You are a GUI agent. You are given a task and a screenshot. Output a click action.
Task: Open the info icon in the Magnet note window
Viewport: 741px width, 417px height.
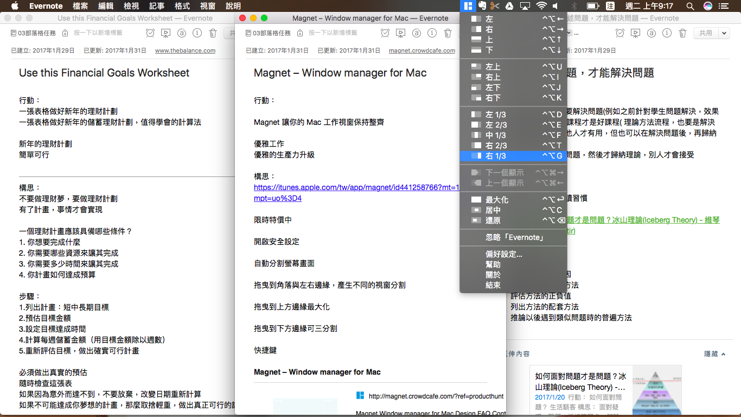(432, 33)
